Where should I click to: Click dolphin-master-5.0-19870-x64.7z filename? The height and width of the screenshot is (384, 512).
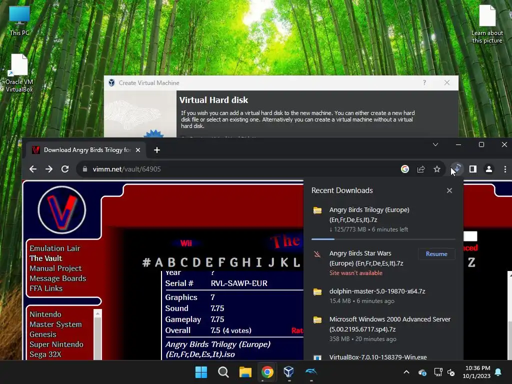pos(377,291)
